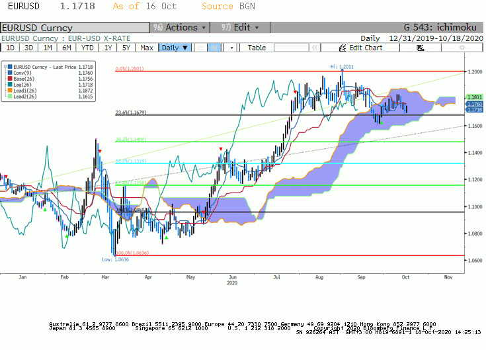Click the EURUSD Last Price blue swatch

pyautogui.click(x=10, y=67)
